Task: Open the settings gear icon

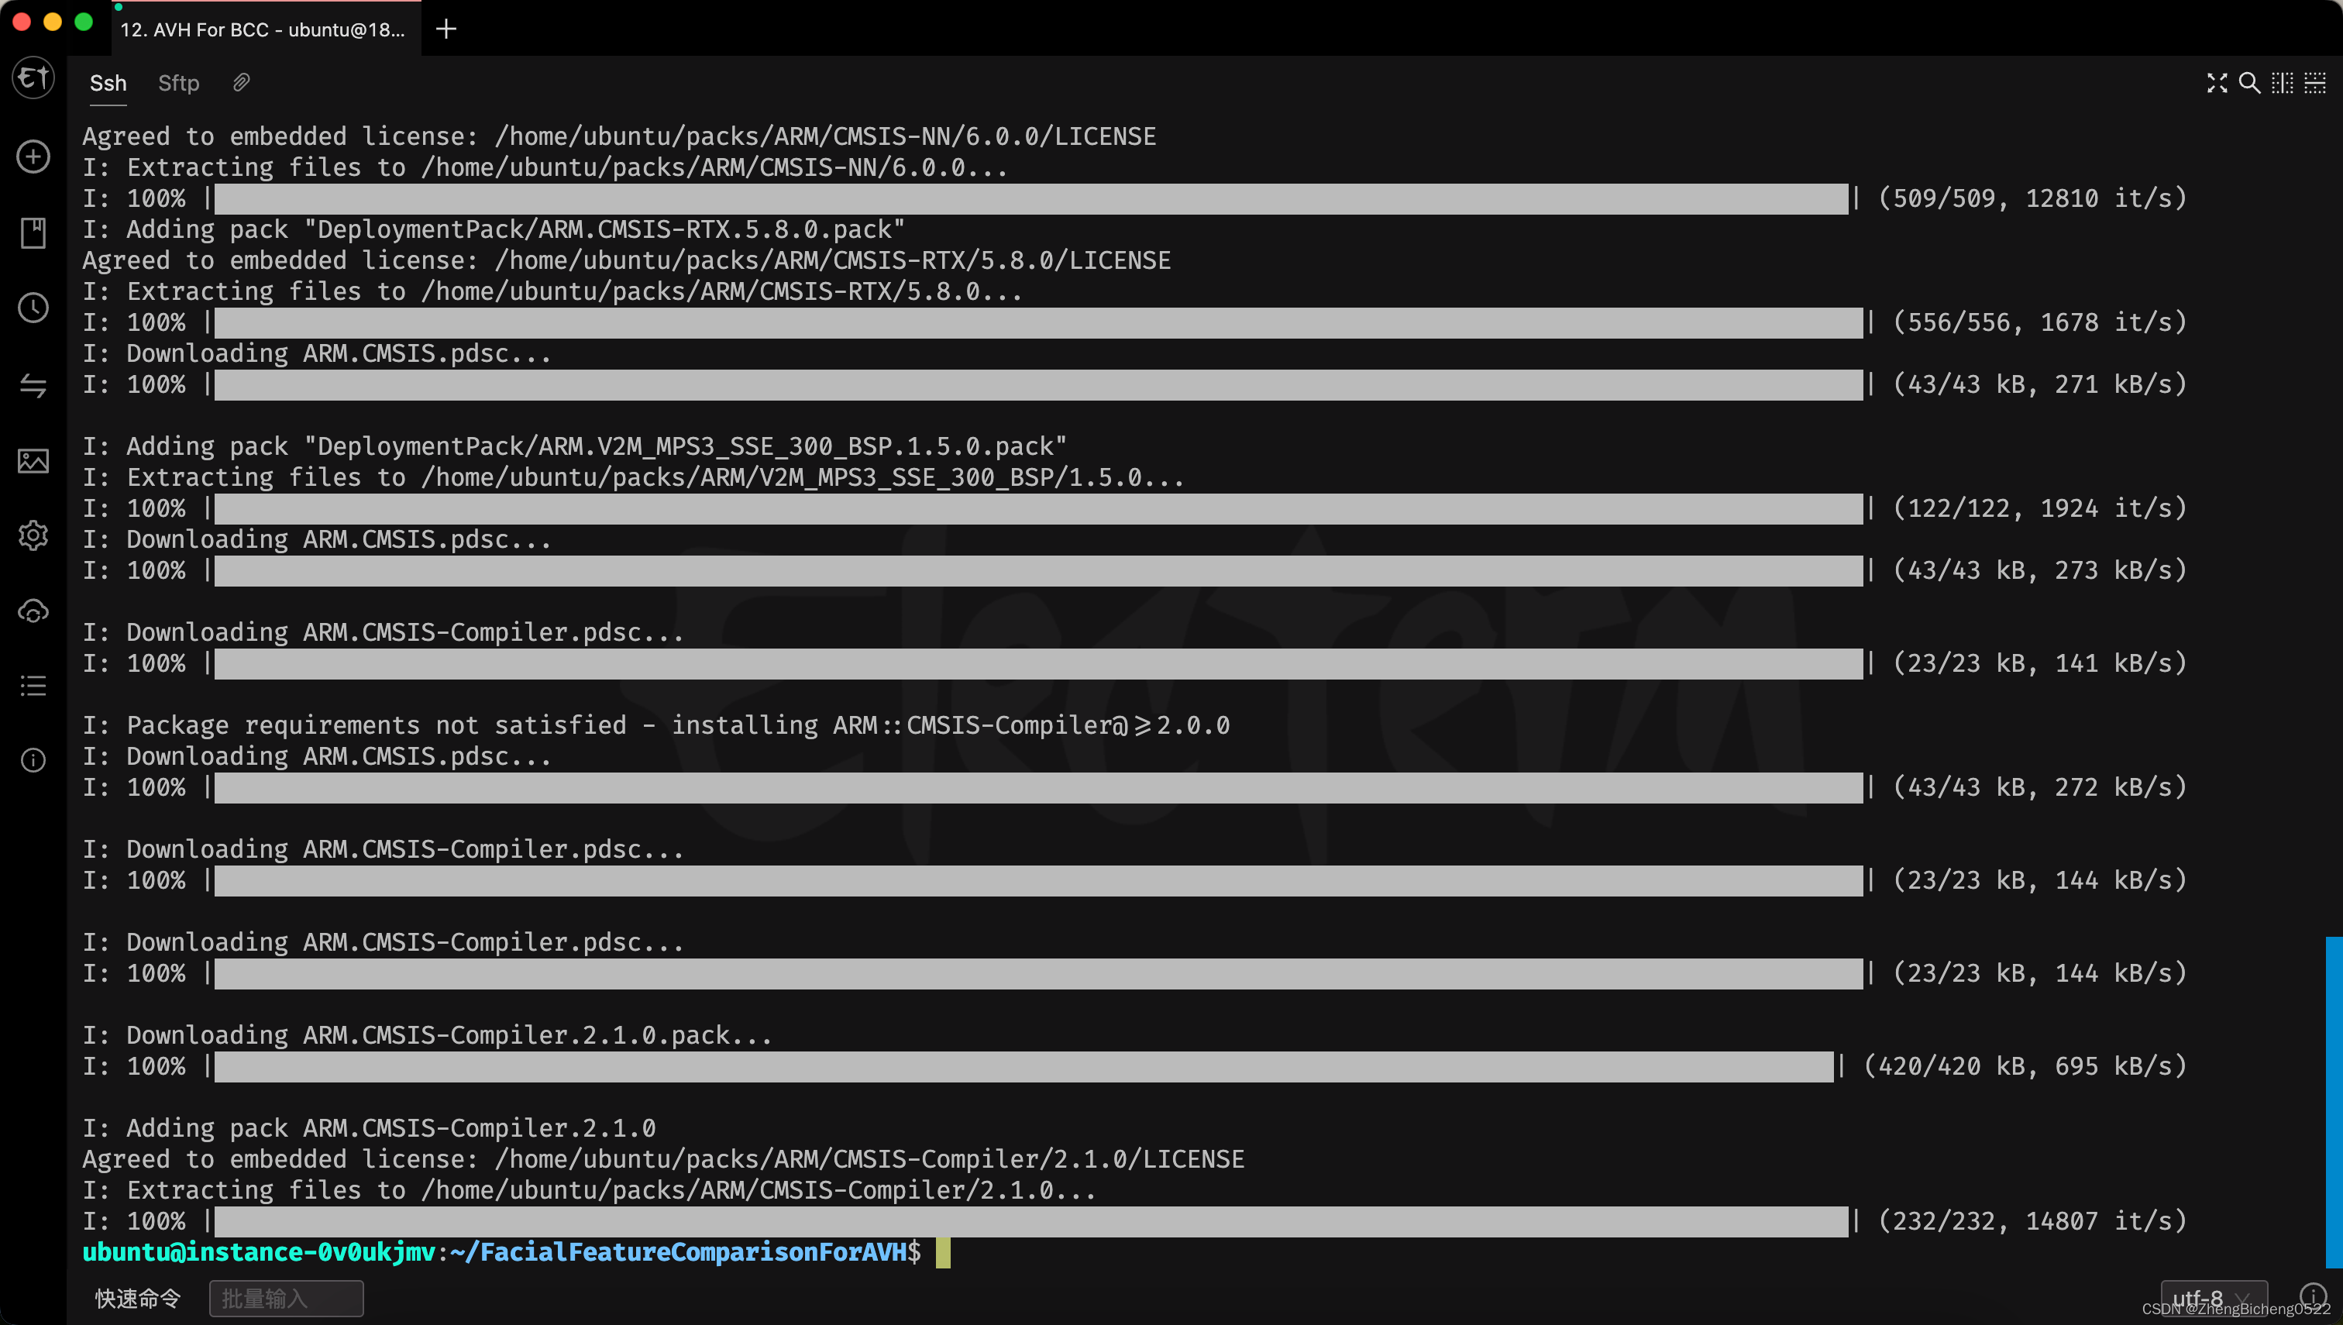Action: (x=33, y=535)
